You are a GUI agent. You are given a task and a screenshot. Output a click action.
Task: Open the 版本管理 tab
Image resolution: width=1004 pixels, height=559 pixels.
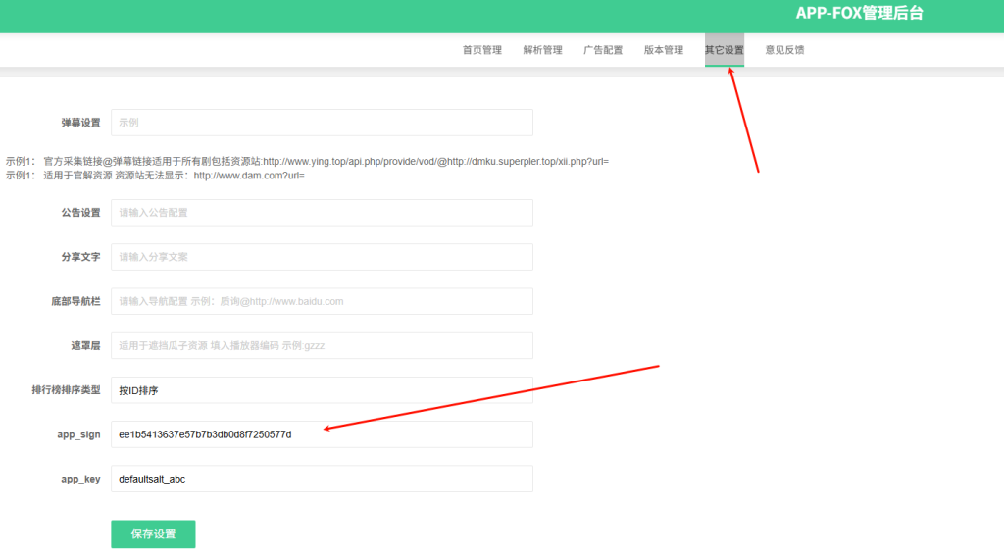pyautogui.click(x=664, y=50)
